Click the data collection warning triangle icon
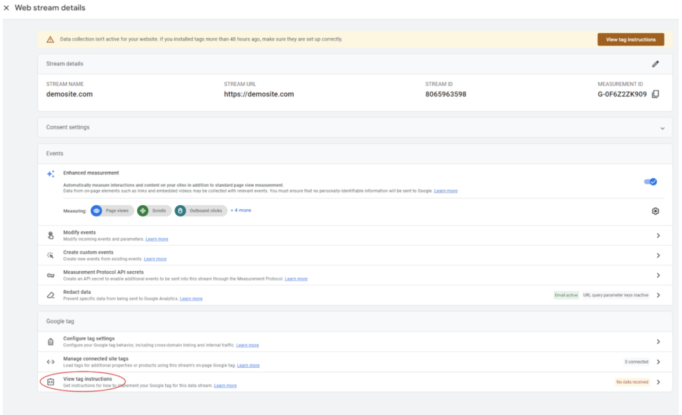682x415 pixels. tap(51, 39)
